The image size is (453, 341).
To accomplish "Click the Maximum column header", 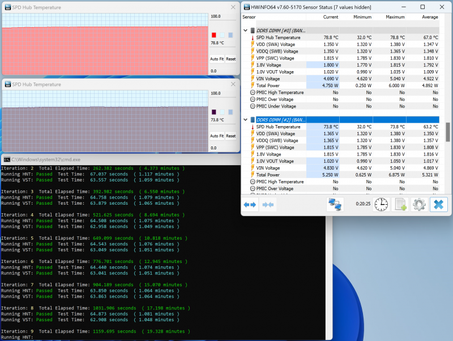I will [x=395, y=18].
